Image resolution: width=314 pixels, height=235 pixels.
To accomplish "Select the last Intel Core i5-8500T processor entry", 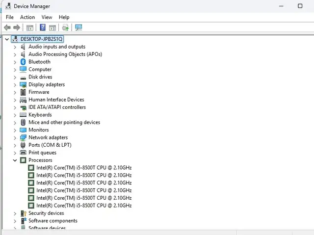I will point(84,206).
